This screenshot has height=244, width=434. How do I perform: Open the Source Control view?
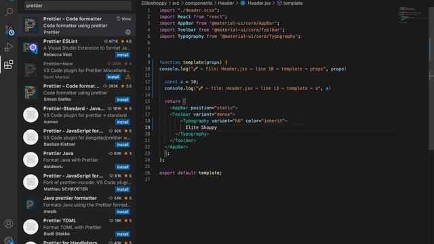point(9,30)
